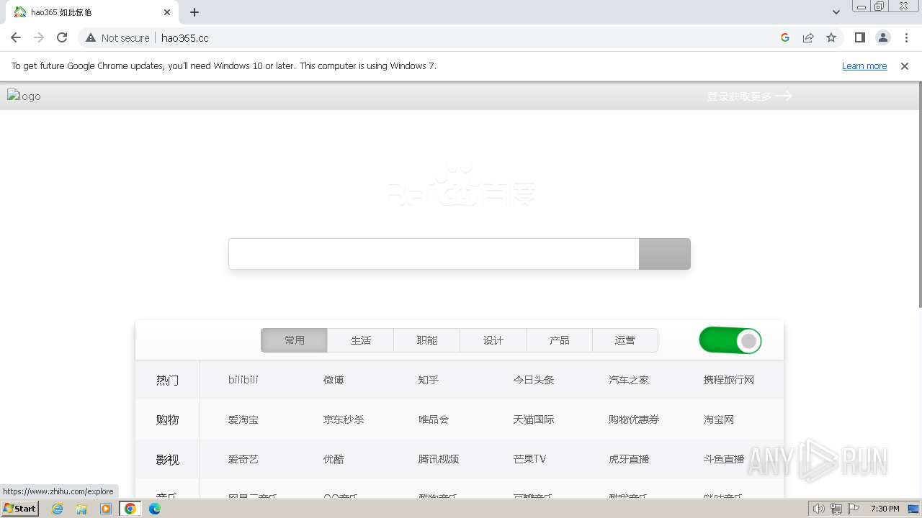Image resolution: width=922 pixels, height=518 pixels.
Task: Click the volume speaker tray icon
Action: 818,509
